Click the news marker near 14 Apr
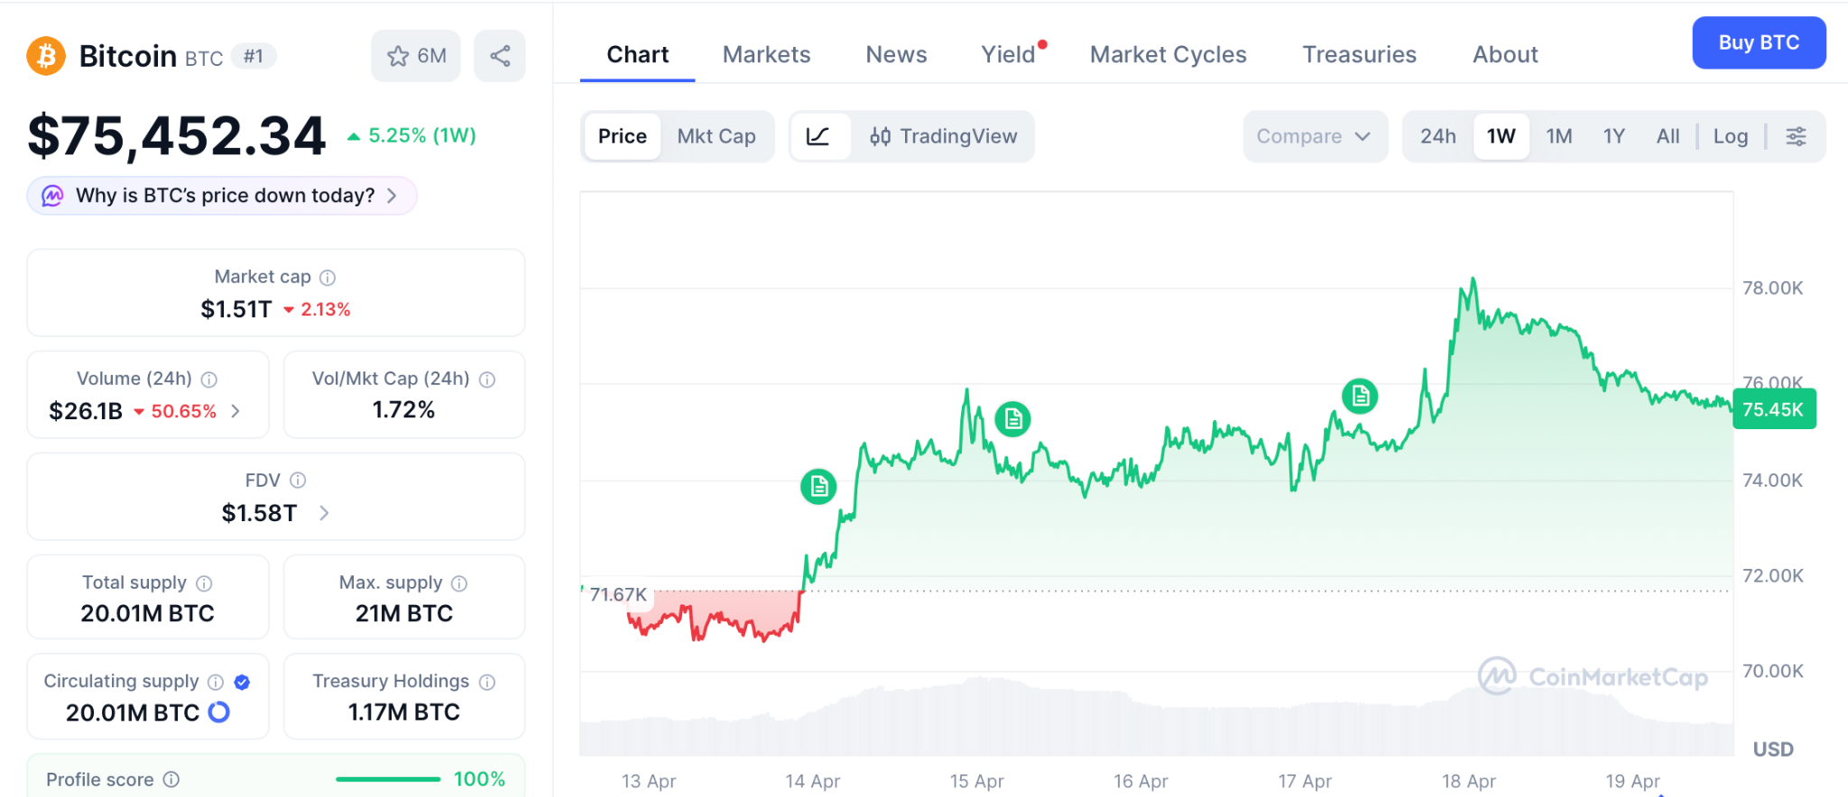This screenshot has height=797, width=1848. tap(818, 487)
